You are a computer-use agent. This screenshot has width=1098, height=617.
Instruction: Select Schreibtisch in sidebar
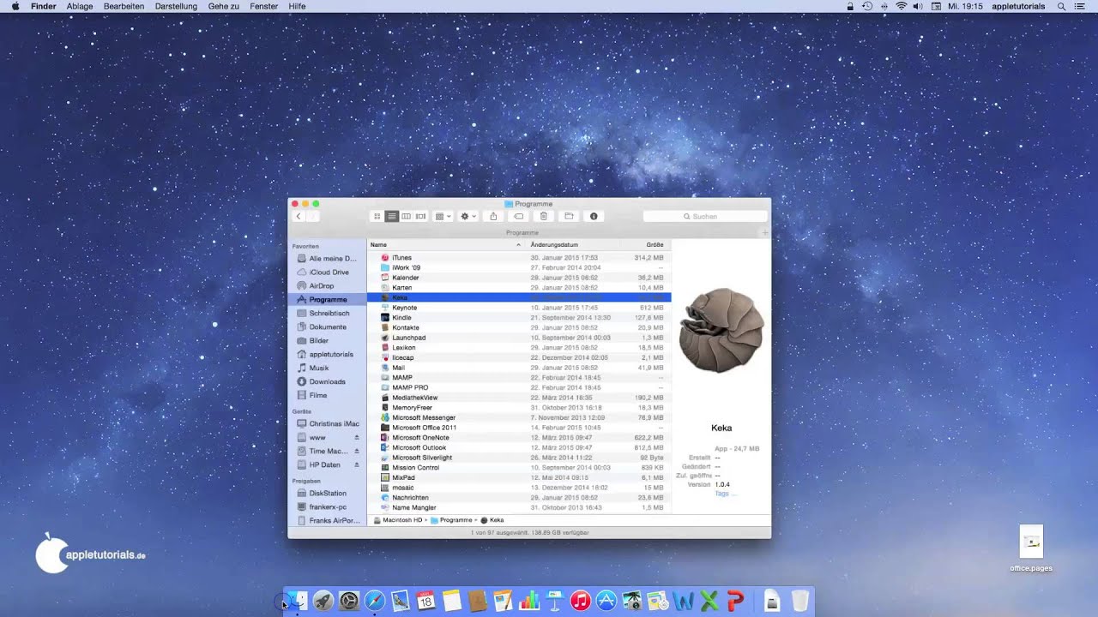coord(327,314)
